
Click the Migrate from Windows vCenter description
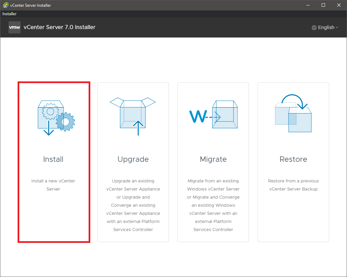(213, 205)
